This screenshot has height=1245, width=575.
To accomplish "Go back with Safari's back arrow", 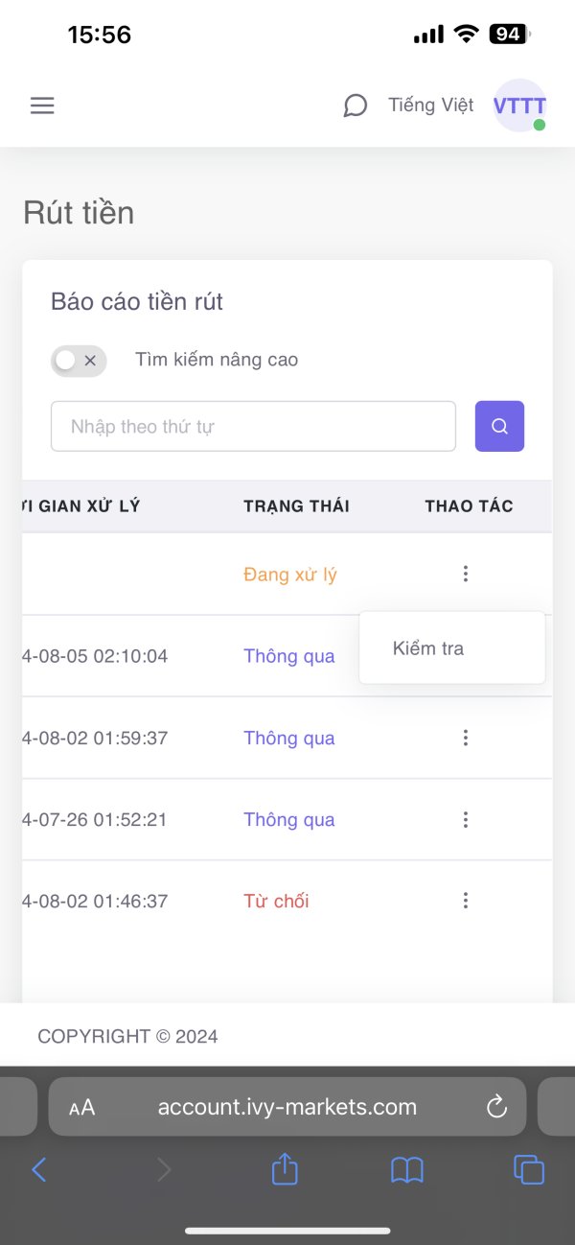I will pyautogui.click(x=39, y=1169).
